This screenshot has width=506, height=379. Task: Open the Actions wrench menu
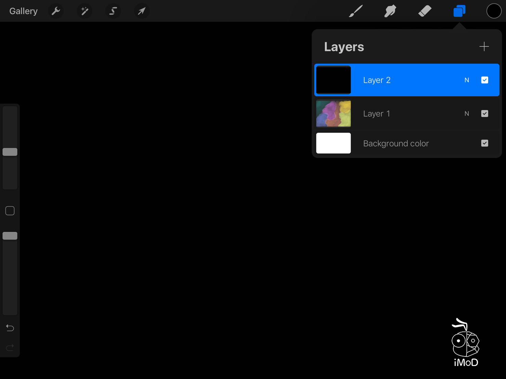tap(56, 11)
